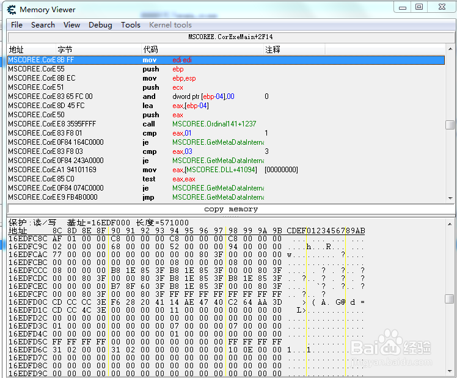Minimize the Memory Viewer window

(x=403, y=7)
